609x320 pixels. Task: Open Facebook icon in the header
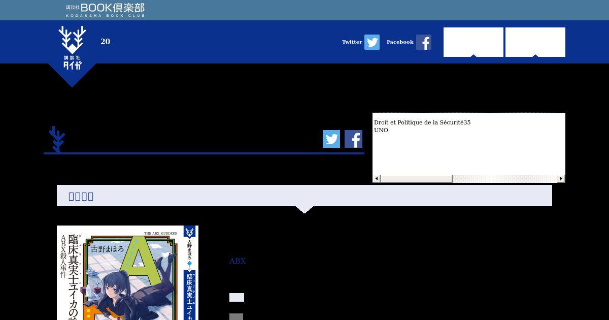click(x=424, y=42)
